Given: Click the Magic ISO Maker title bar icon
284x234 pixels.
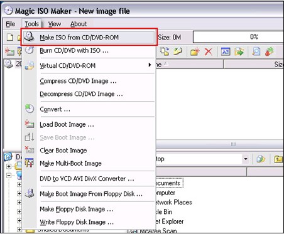Looking at the screenshot, I should coord(8,10).
